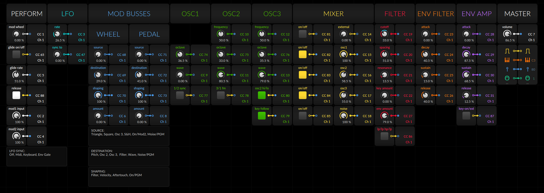Click the yellow gate pulse icon in Master
The width and height of the screenshot is (544, 193).
tap(507, 51)
